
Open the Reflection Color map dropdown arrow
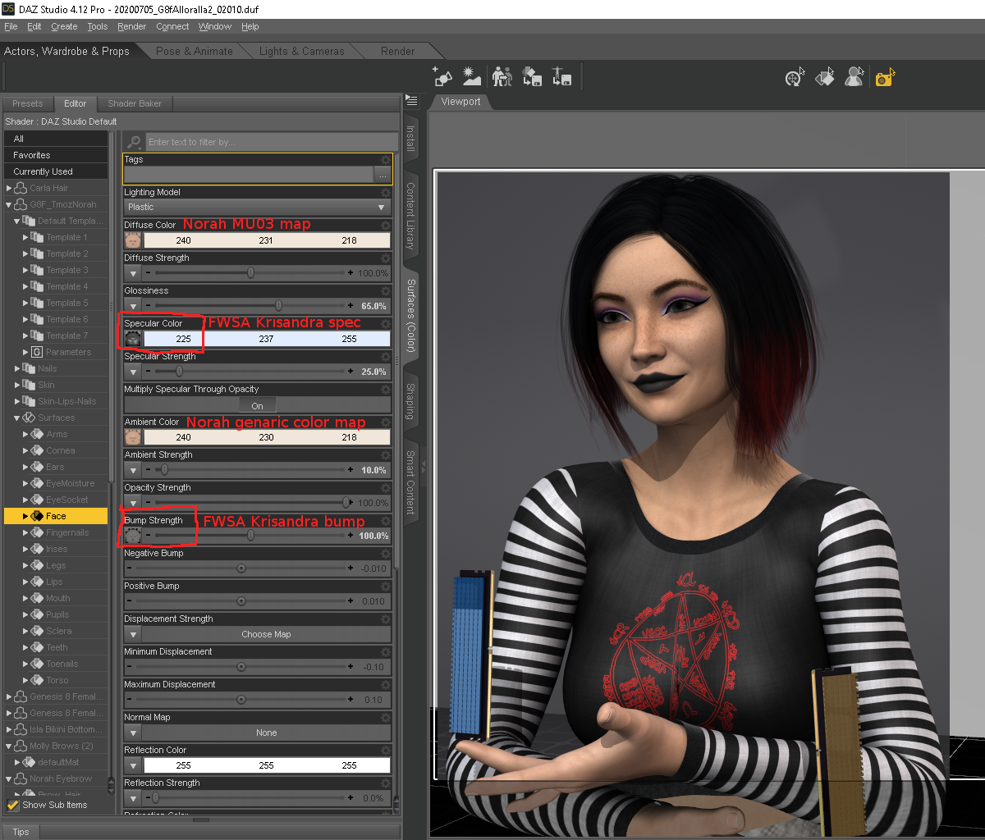pyautogui.click(x=133, y=765)
